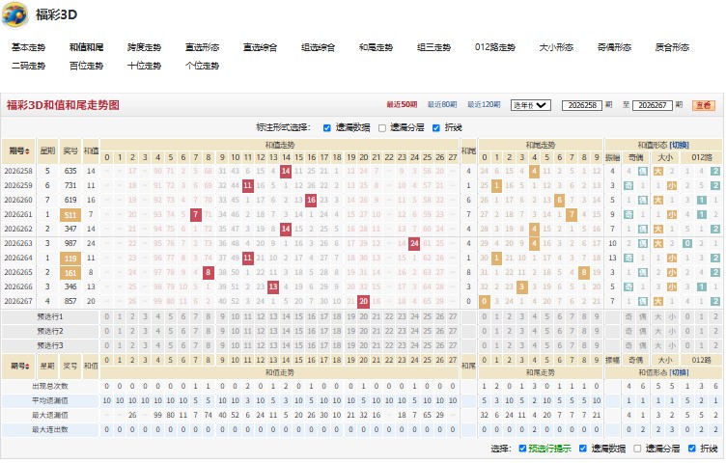
Task: Open 二码走势 menu item
Action: point(29,66)
